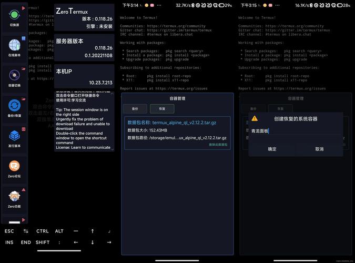Viewport: 355px width, 263px height.
Task: Open the Zero功能 features icon
Action: coord(14,196)
